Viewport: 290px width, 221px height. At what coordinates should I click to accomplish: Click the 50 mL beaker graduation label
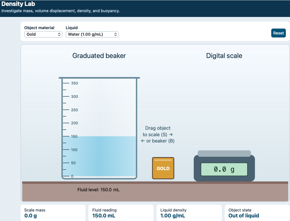pos(73,163)
